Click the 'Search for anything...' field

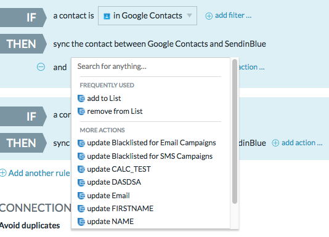[150, 66]
